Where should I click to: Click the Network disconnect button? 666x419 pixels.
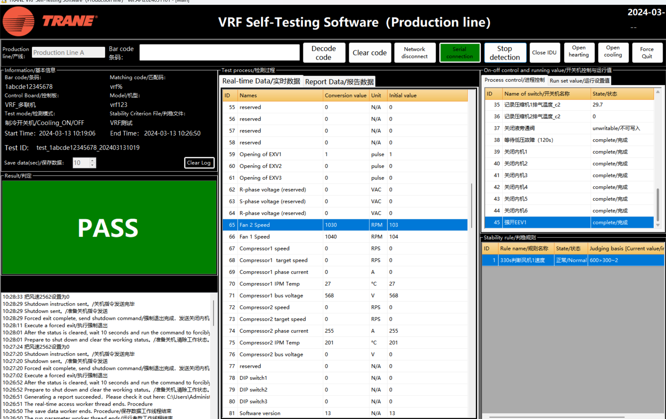coord(414,53)
